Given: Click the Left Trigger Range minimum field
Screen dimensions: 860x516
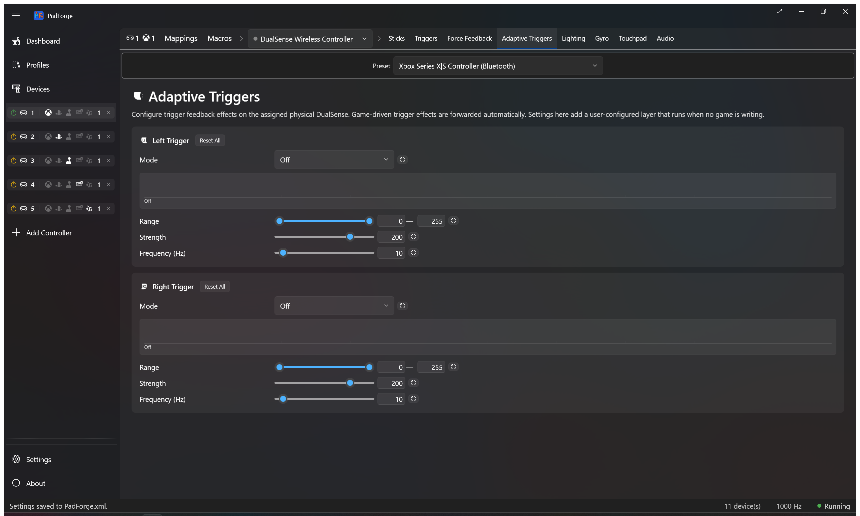Looking at the screenshot, I should (x=391, y=221).
